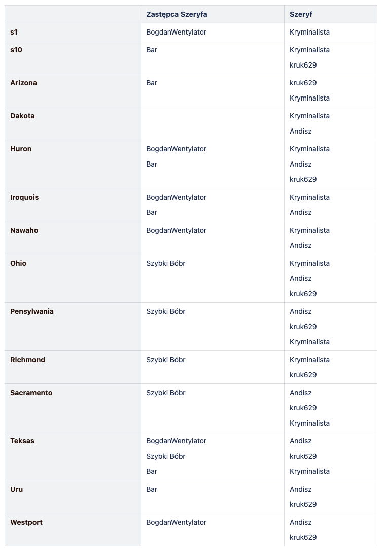The height and width of the screenshot is (550, 386).
Task: Click the "Westport" row label
Action: (x=26, y=522)
